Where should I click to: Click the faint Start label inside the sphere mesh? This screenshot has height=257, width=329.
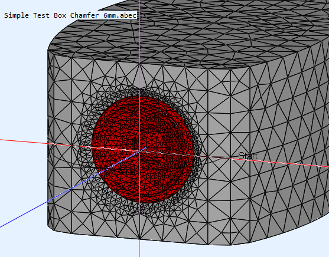point(122,172)
